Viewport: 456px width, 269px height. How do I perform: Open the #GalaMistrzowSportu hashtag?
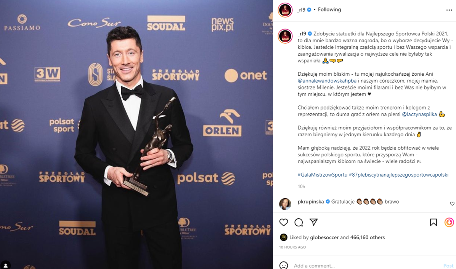322,175
